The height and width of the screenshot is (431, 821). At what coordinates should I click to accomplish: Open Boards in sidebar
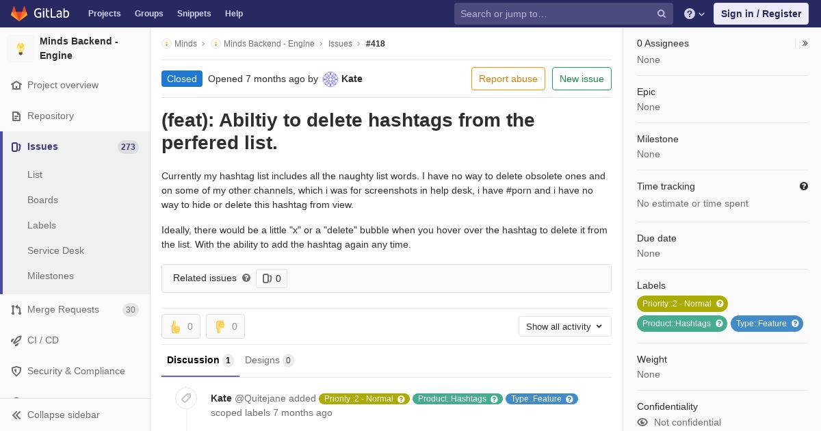point(42,200)
